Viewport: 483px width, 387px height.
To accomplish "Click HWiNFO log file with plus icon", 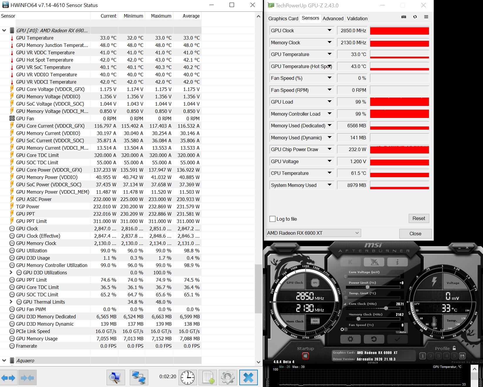I will coord(208,377).
